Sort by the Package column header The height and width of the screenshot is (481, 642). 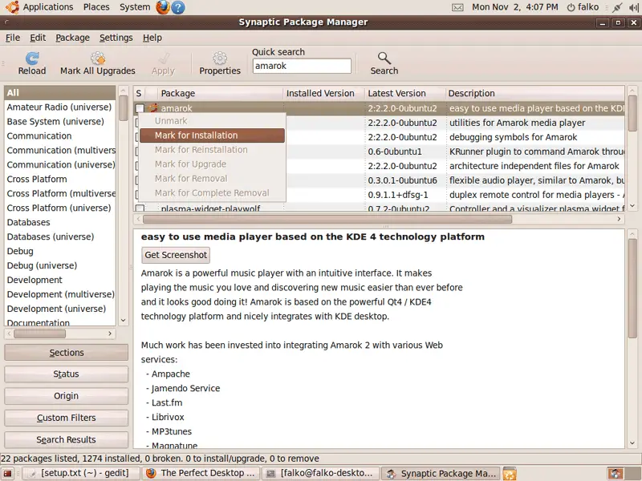pyautogui.click(x=220, y=93)
